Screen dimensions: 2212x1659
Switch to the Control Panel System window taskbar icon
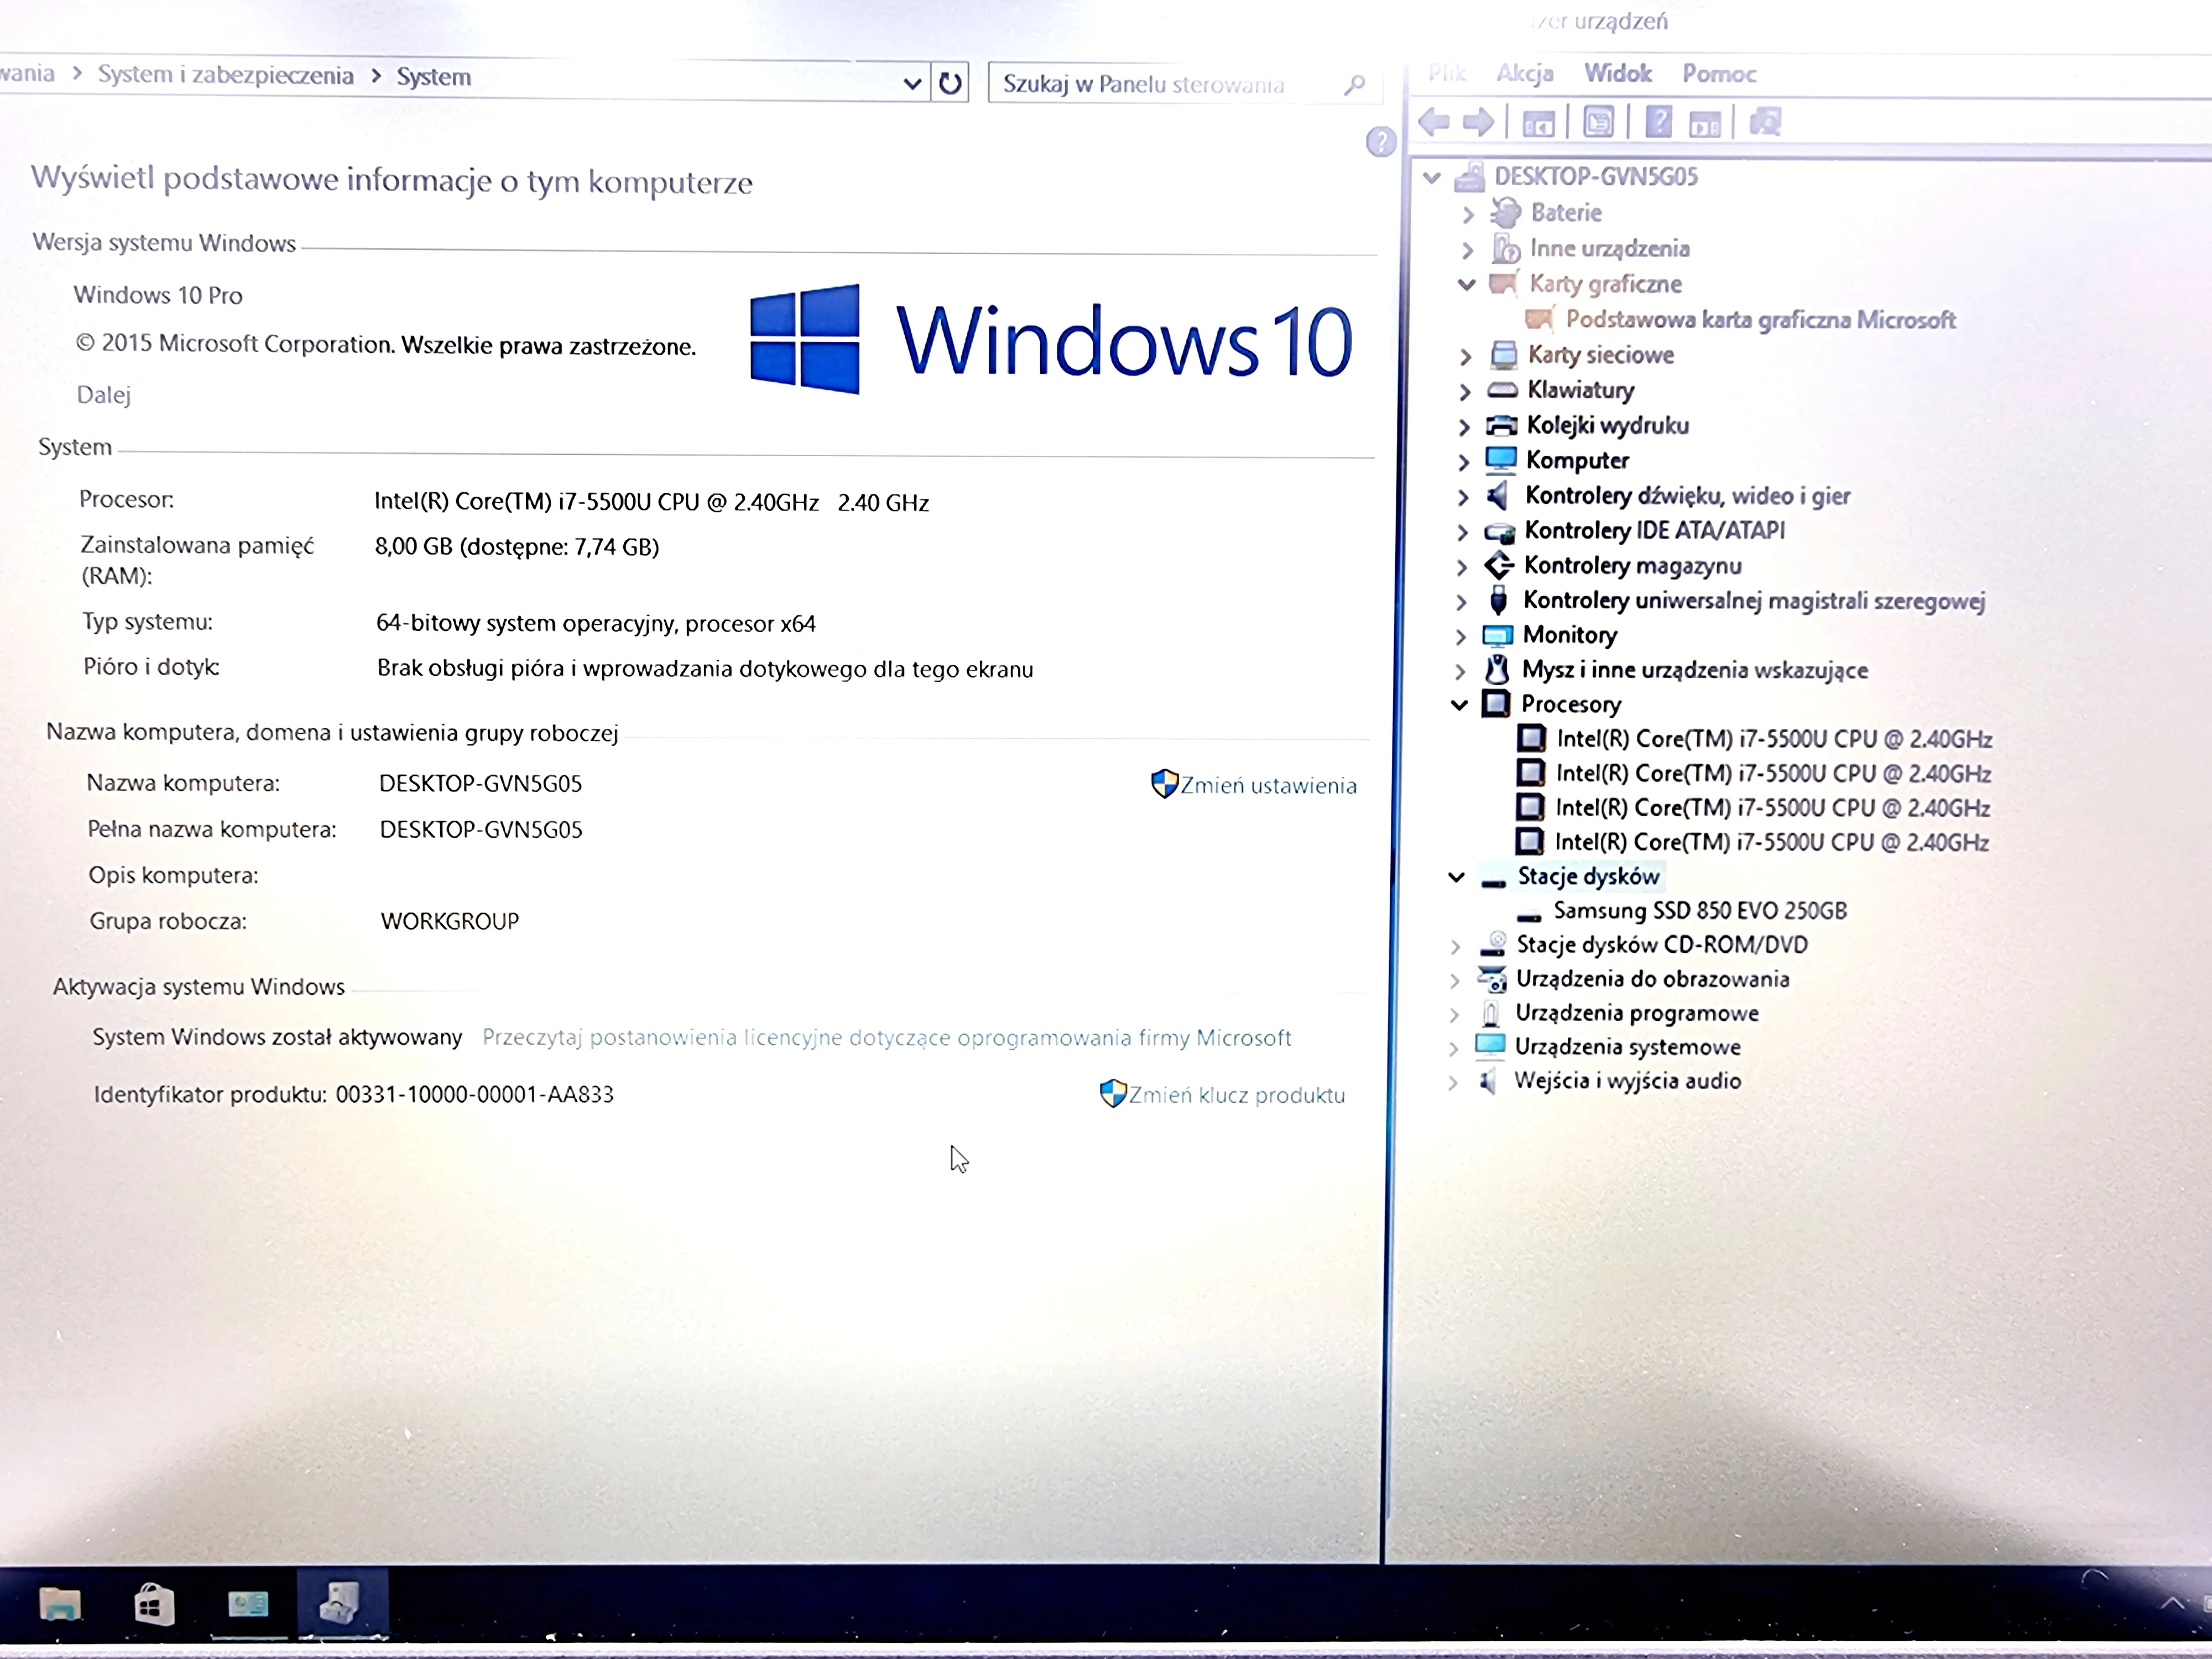click(248, 1605)
